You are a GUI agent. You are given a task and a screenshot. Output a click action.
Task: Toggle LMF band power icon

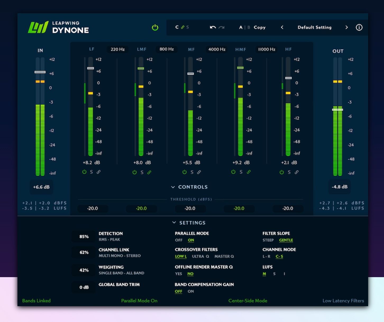[x=135, y=172]
